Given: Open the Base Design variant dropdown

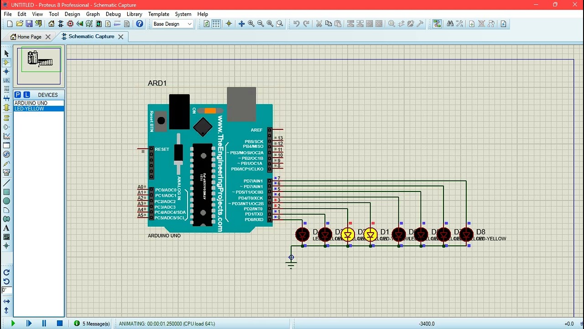Looking at the screenshot, I should 172,24.
